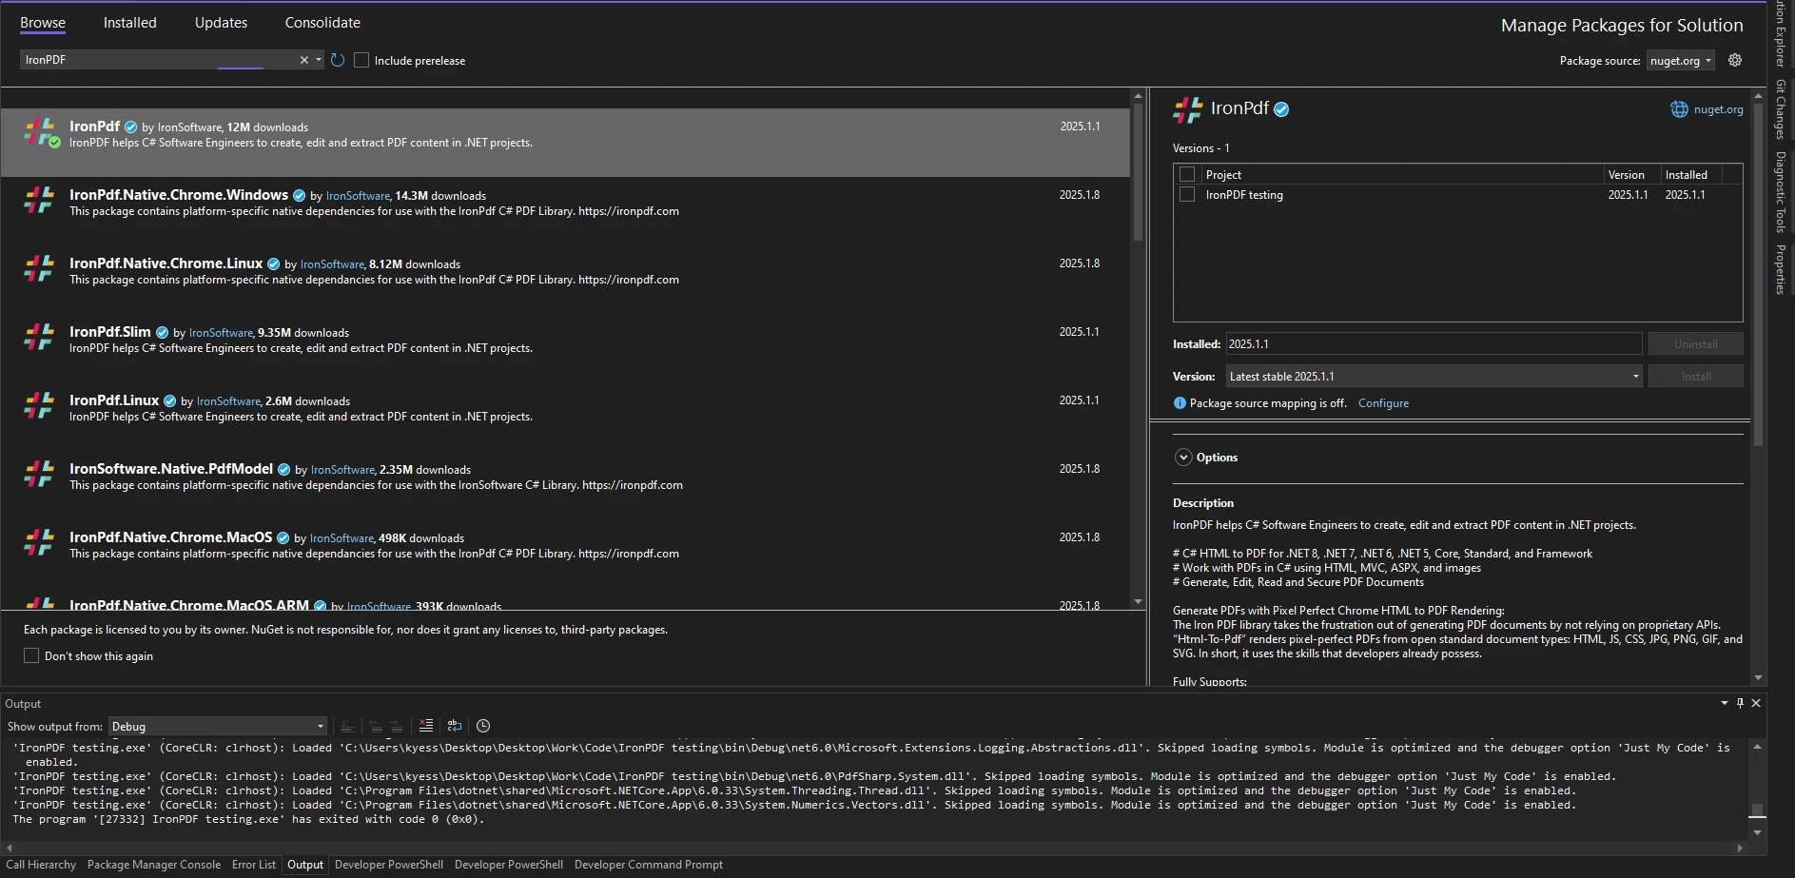The image size is (1795, 878).
Task: Open IronSoftware author link on IronPdf.Slim row
Action: [221, 333]
